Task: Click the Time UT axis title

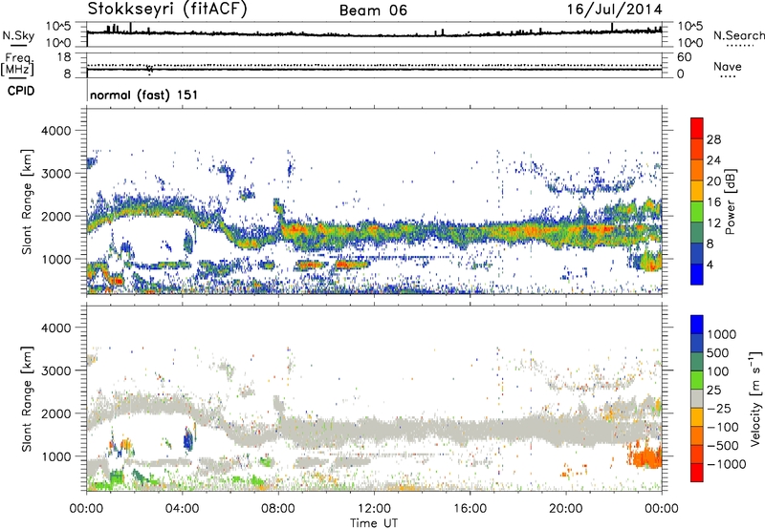Action: 374,523
